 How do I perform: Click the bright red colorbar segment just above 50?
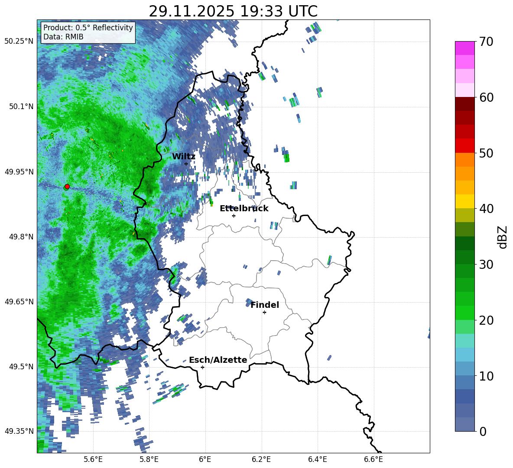click(x=464, y=146)
